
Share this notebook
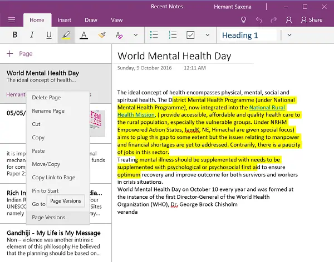(311, 20)
